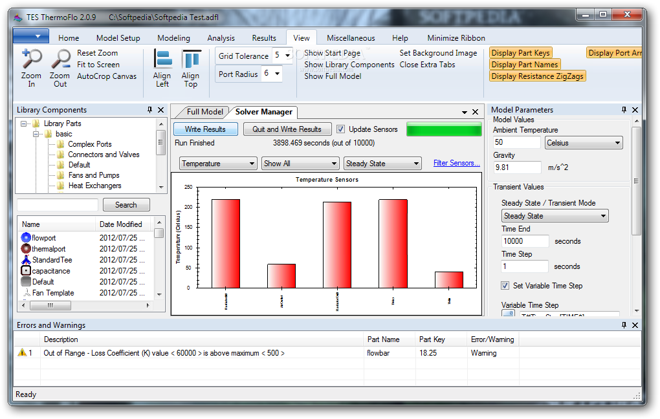The width and height of the screenshot is (660, 419).
Task: Click the Time End input field
Action: [x=525, y=241]
